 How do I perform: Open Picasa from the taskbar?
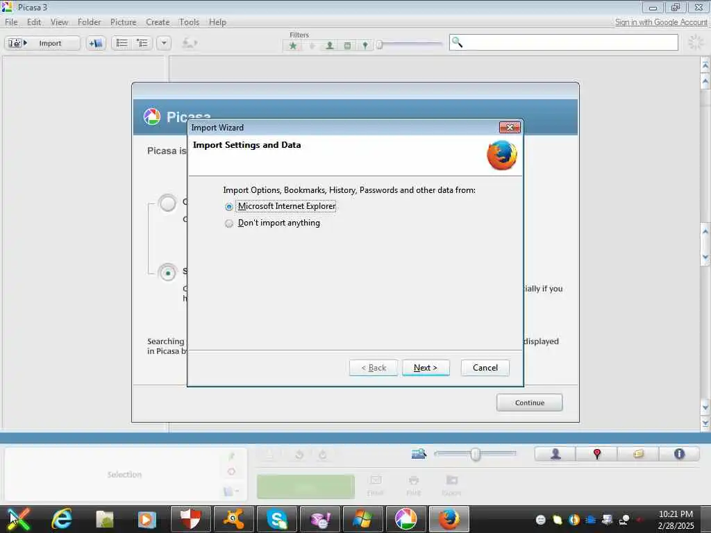coord(405,519)
